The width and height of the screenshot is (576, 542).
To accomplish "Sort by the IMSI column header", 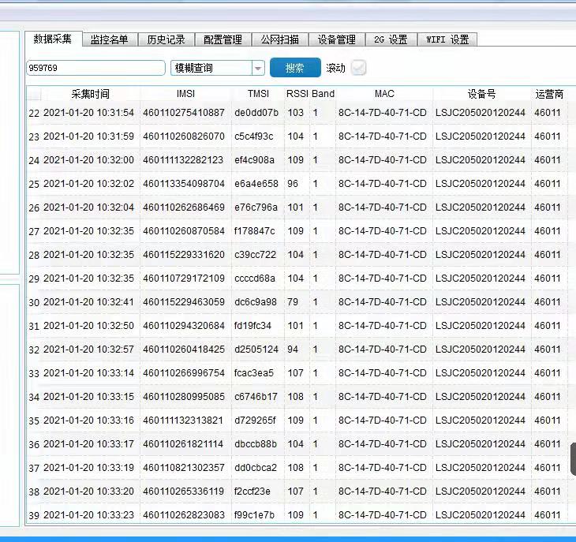I will click(185, 94).
